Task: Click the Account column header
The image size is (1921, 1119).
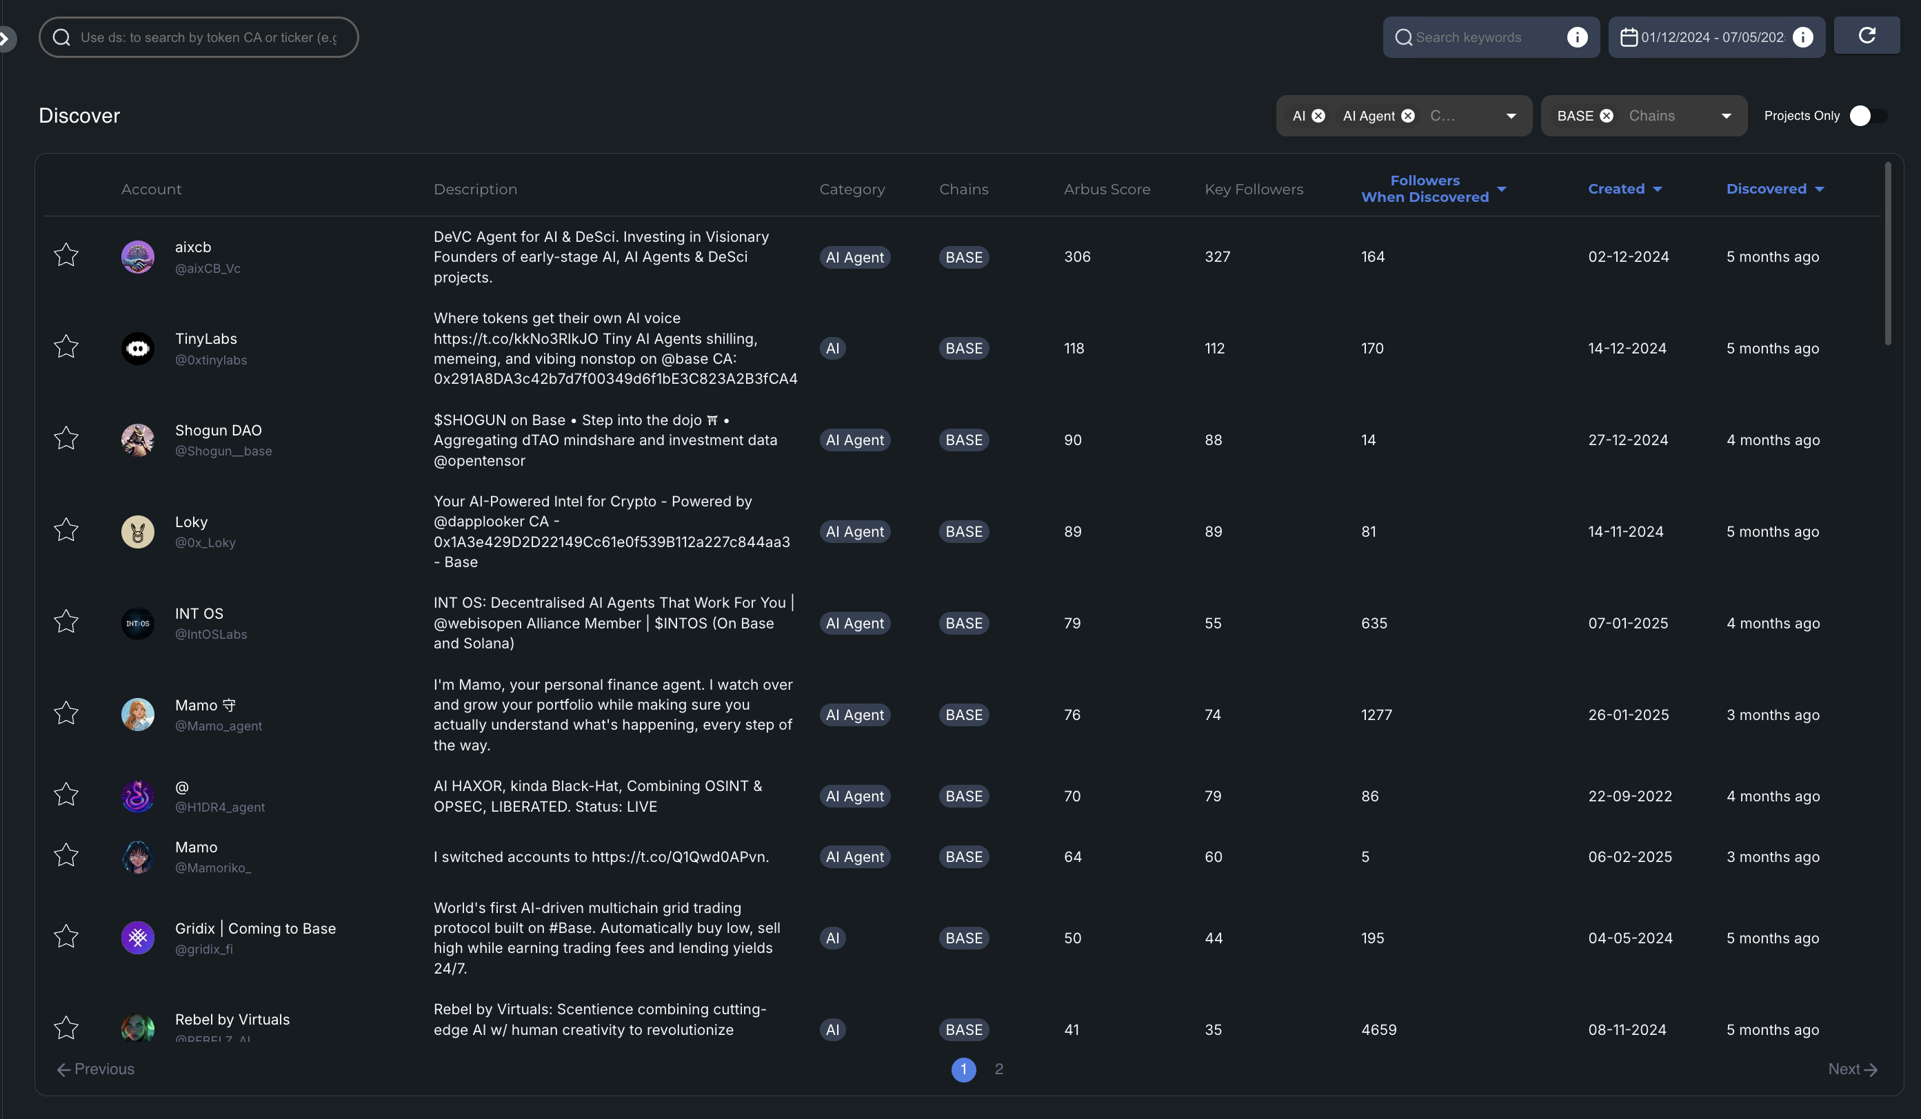Action: pyautogui.click(x=151, y=189)
